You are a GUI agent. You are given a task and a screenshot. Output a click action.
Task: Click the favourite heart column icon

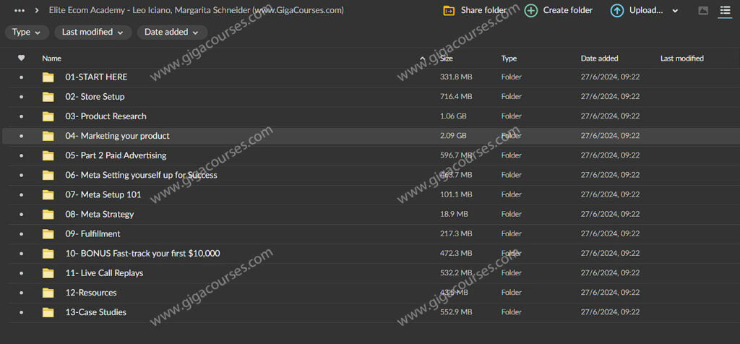[21, 58]
